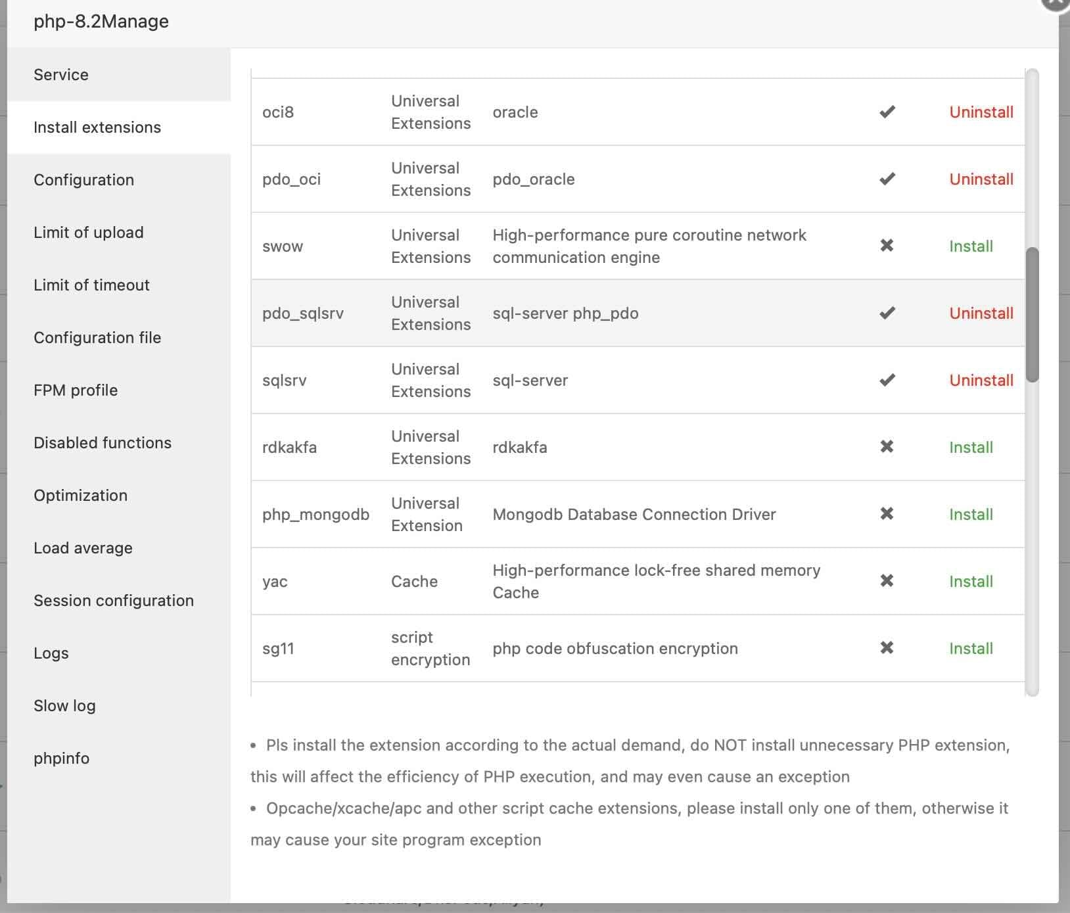Click the X status icon for swow
Image resolution: width=1070 pixels, height=913 pixels.
pos(887,246)
